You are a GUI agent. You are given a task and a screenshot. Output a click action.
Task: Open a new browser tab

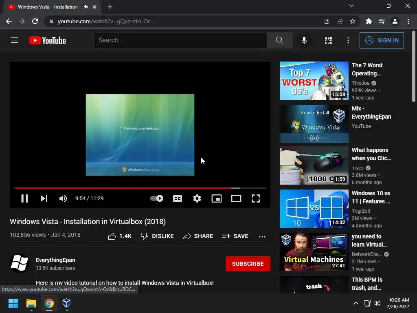click(x=110, y=7)
